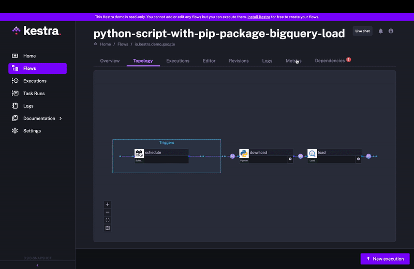Open help icon on the load node

pyautogui.click(x=358, y=159)
